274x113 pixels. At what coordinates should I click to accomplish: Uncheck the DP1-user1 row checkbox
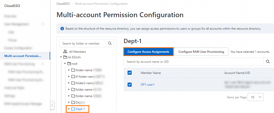coord(130,84)
